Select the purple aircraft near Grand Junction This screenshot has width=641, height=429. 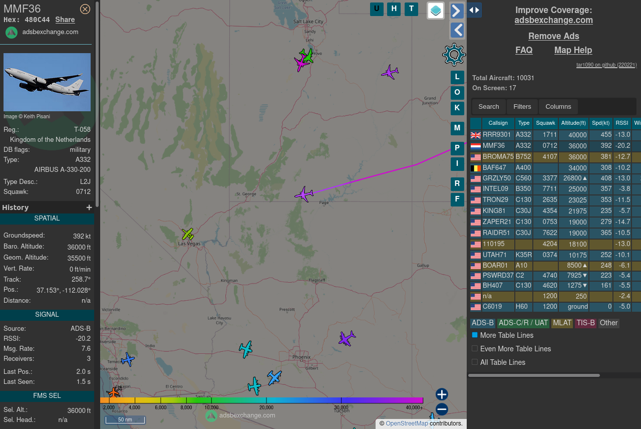(x=390, y=72)
